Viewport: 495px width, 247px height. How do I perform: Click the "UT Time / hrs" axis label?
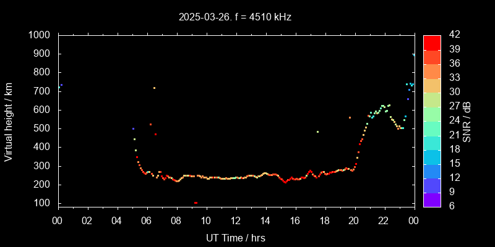236,237
